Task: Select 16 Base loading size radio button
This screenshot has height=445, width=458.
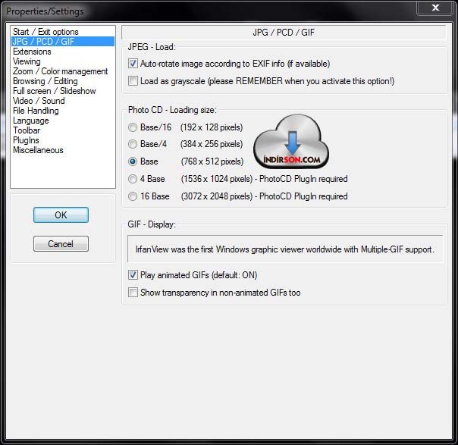Action: point(133,196)
